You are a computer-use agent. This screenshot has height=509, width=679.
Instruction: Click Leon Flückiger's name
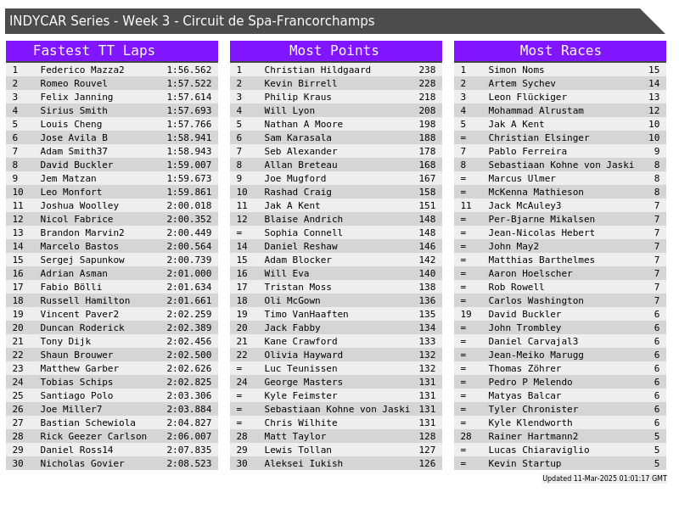coord(527,98)
